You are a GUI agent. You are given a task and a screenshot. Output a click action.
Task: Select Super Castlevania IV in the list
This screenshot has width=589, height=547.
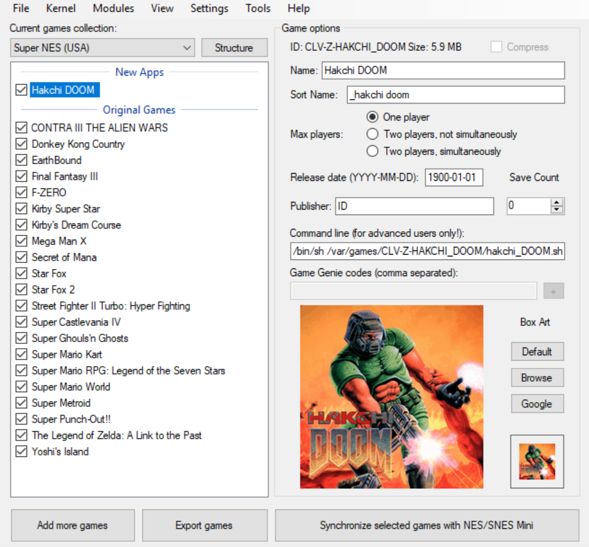pyautogui.click(x=76, y=322)
